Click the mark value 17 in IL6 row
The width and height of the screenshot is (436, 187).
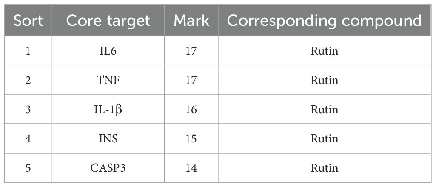(x=191, y=51)
